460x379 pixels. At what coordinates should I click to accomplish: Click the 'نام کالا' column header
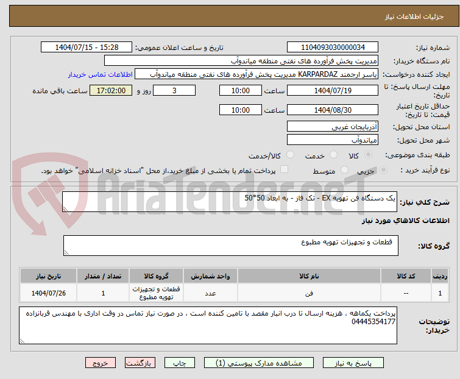[x=310, y=276]
